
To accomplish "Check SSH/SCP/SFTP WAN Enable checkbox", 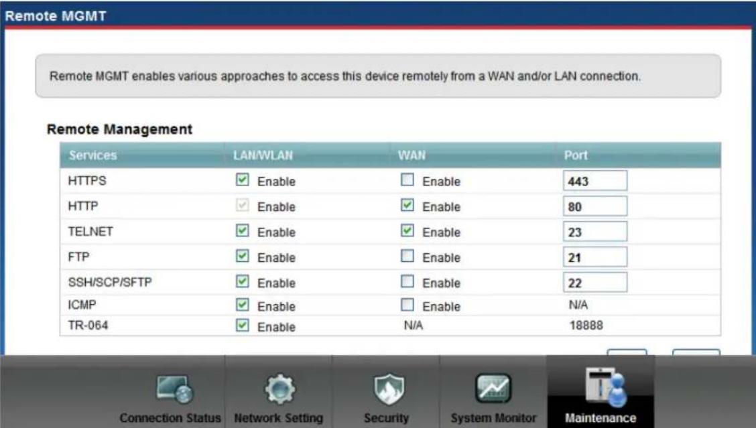I will (x=407, y=281).
